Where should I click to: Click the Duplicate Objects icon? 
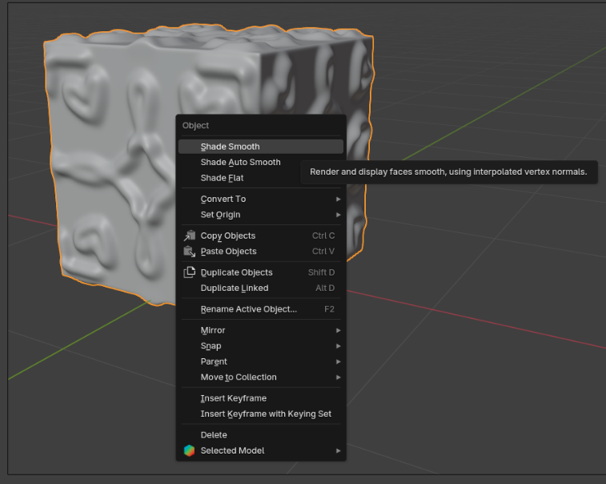click(x=189, y=272)
